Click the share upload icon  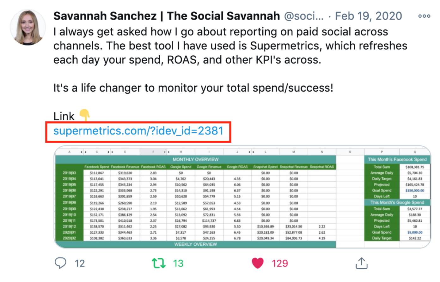[x=362, y=263]
